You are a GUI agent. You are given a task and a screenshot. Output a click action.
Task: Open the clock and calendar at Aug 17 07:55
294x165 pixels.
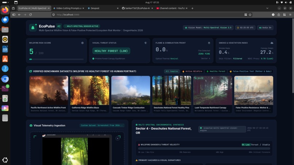coord(152,3)
